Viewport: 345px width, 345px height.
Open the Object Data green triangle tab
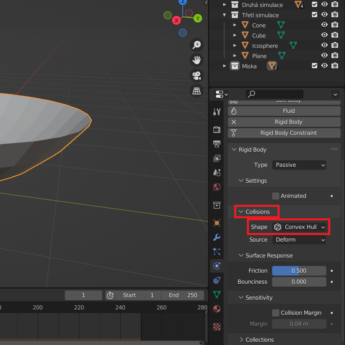pos(217,294)
